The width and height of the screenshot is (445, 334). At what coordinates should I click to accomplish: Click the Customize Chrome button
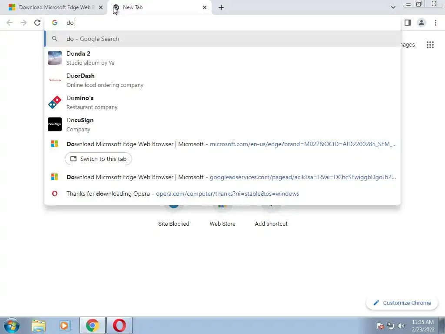point(402,303)
